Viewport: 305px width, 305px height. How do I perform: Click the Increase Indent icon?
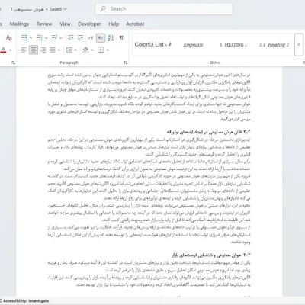[x=80, y=38]
